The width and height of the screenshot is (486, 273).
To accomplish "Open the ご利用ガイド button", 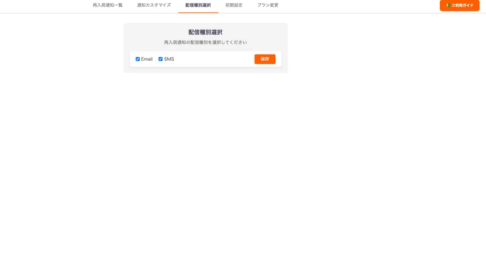I will (x=459, y=5).
